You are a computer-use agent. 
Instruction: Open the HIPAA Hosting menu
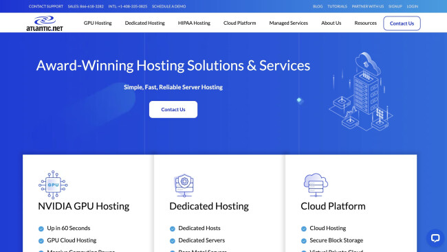194,23
